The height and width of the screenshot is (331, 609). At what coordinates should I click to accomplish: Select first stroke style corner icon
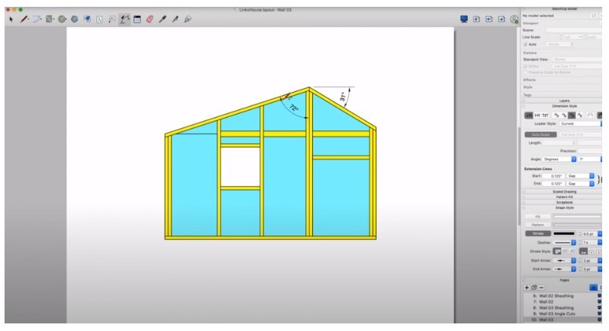tap(557, 251)
